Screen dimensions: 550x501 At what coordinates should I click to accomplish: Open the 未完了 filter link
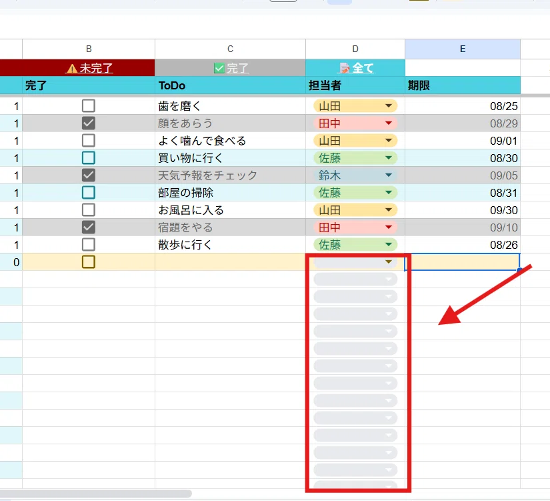[89, 68]
